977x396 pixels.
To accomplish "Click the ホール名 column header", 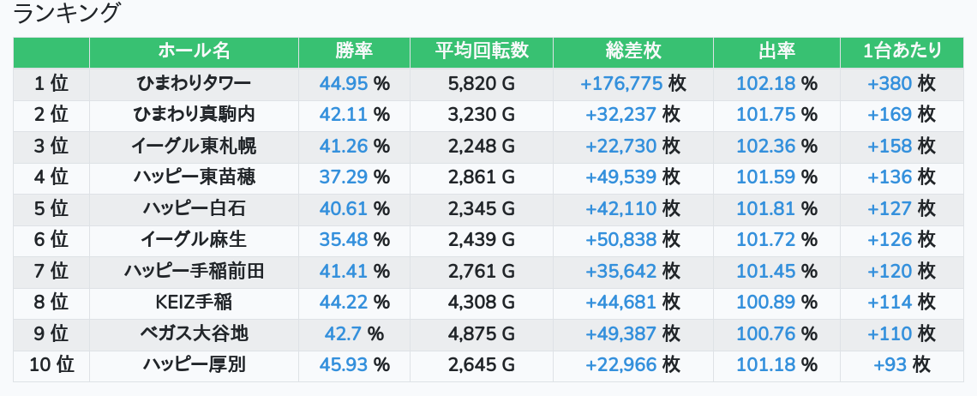I will click(x=194, y=51).
